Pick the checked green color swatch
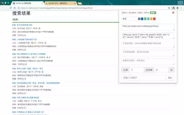 (x=145, y=19)
